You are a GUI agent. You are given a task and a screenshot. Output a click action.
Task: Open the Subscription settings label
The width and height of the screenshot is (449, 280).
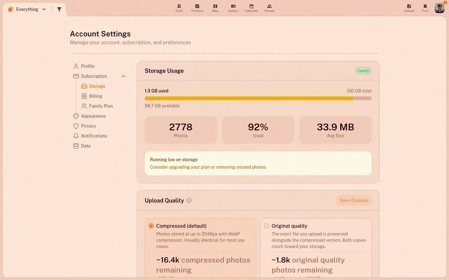coord(94,76)
